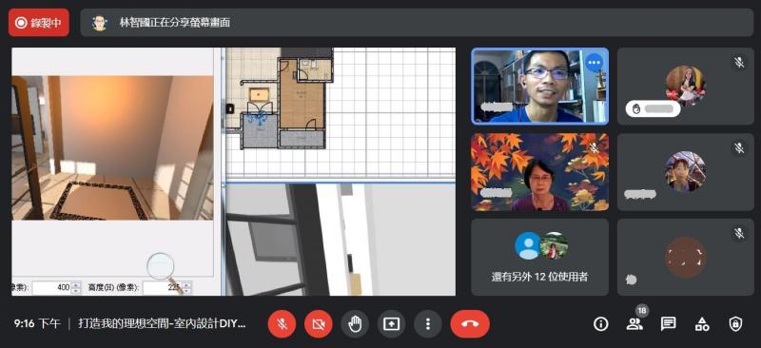
Task: Select top-right participant's round avatar
Action: (685, 86)
